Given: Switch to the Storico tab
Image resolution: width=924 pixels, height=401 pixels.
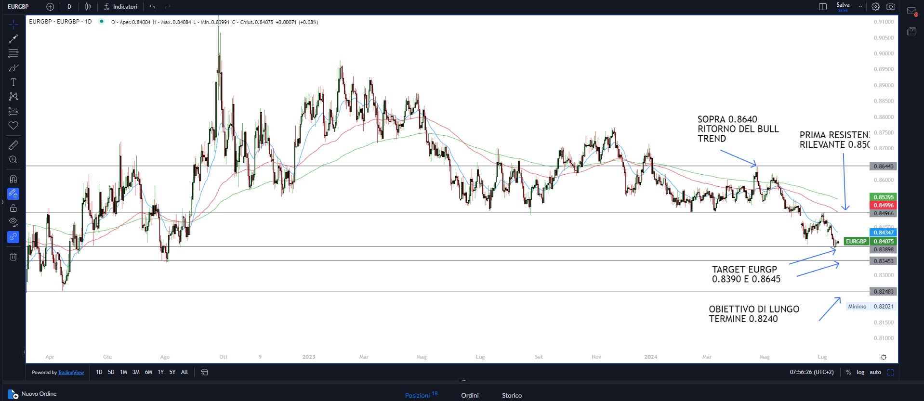Looking at the screenshot, I should [512, 395].
